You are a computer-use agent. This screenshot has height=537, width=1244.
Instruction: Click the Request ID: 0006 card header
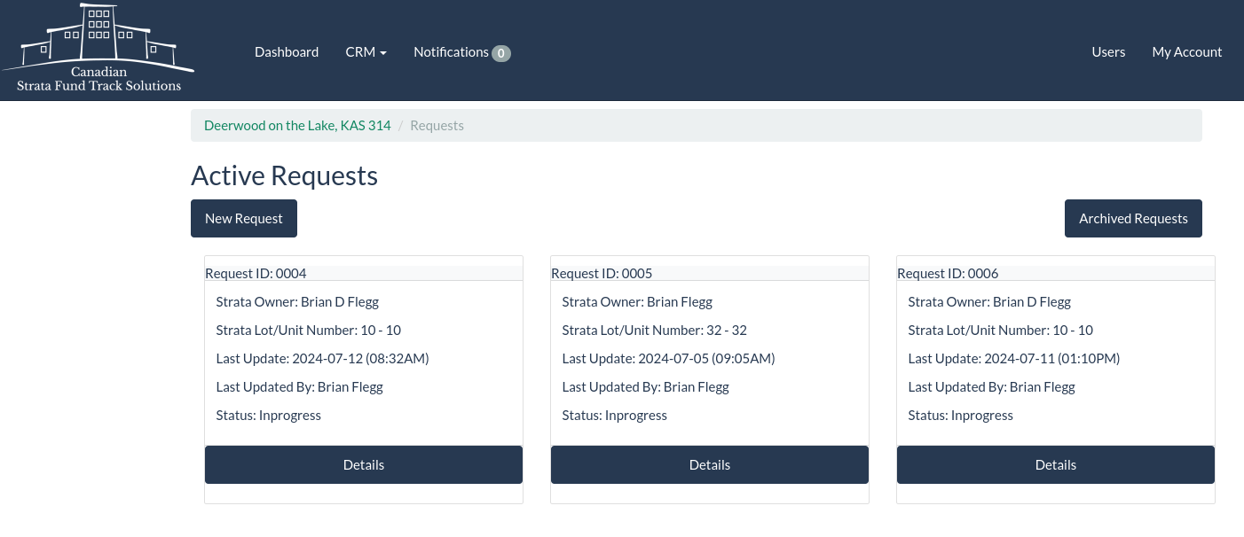pos(1056,273)
